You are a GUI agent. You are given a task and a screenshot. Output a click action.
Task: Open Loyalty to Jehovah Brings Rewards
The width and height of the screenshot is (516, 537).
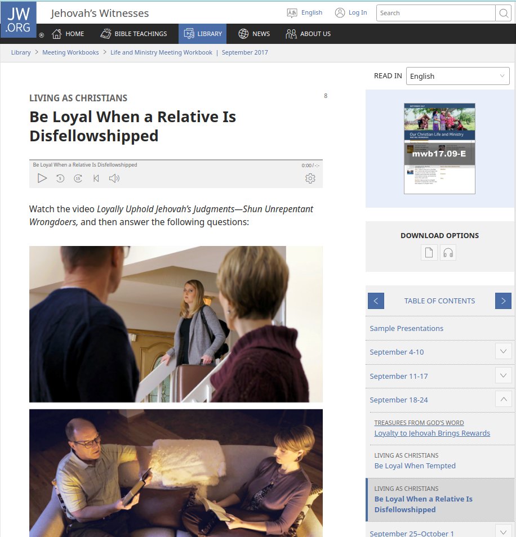(432, 433)
